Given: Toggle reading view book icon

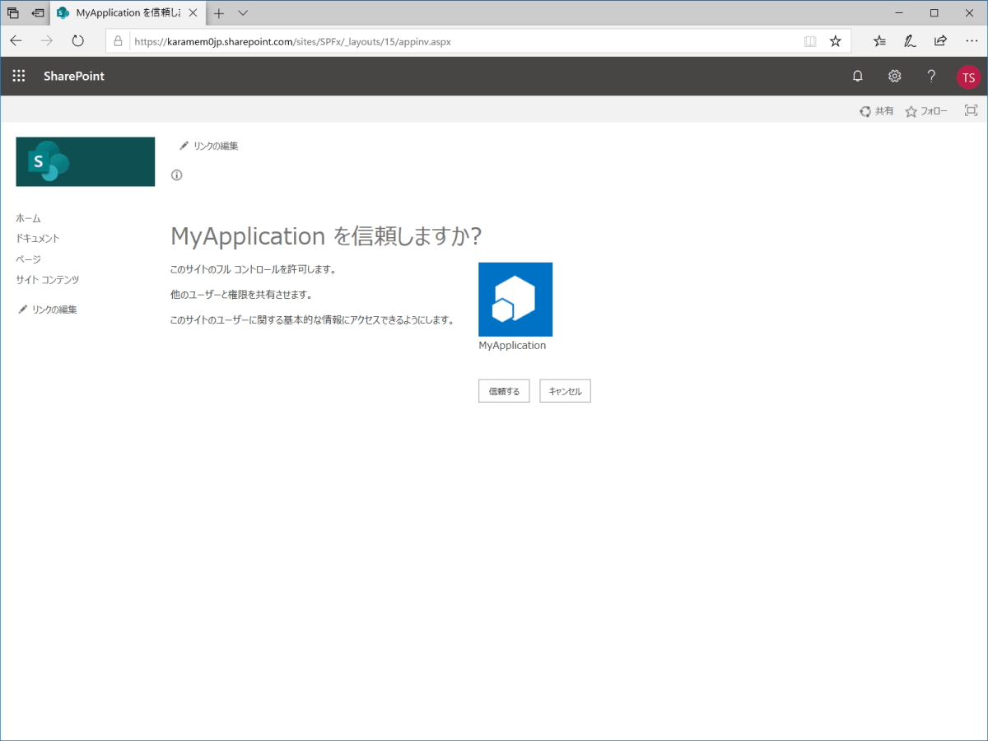Looking at the screenshot, I should coord(810,41).
